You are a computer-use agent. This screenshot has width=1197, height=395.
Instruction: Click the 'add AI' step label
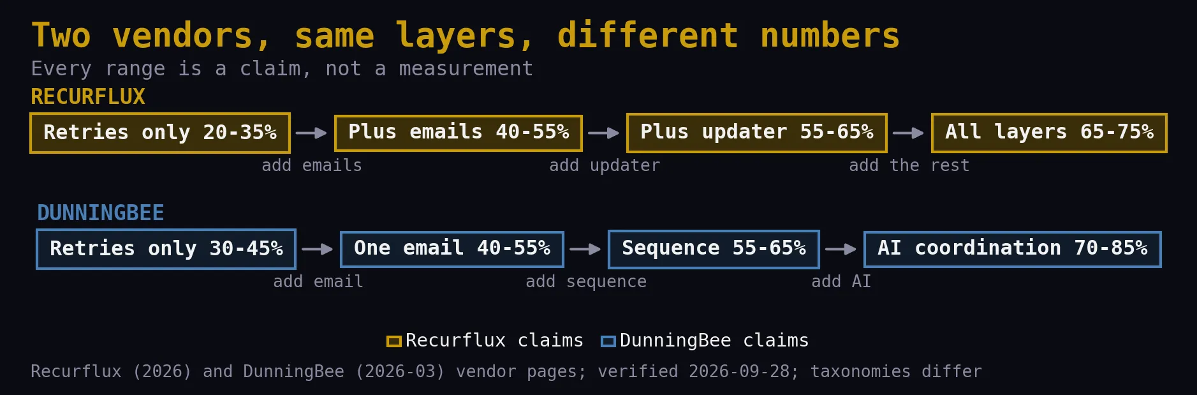click(x=841, y=282)
